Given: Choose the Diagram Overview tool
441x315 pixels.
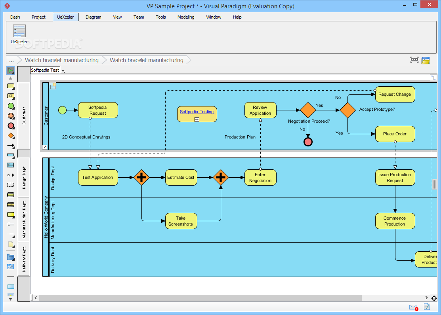Looking at the screenshot, I should click(x=11, y=266).
